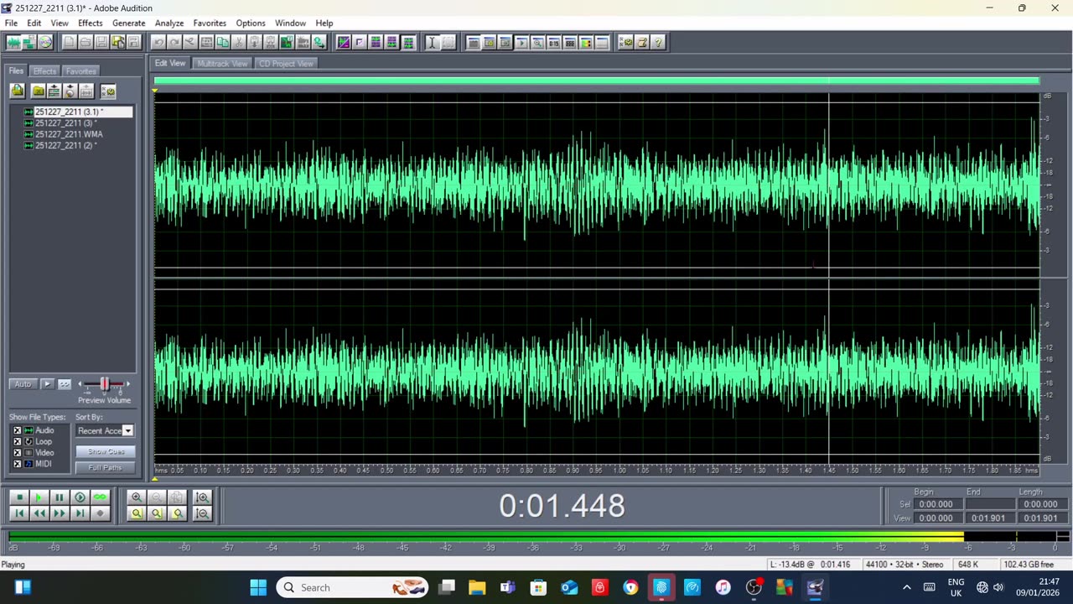Click the Time Selection tool icon
1073x604 pixels.
432,42
